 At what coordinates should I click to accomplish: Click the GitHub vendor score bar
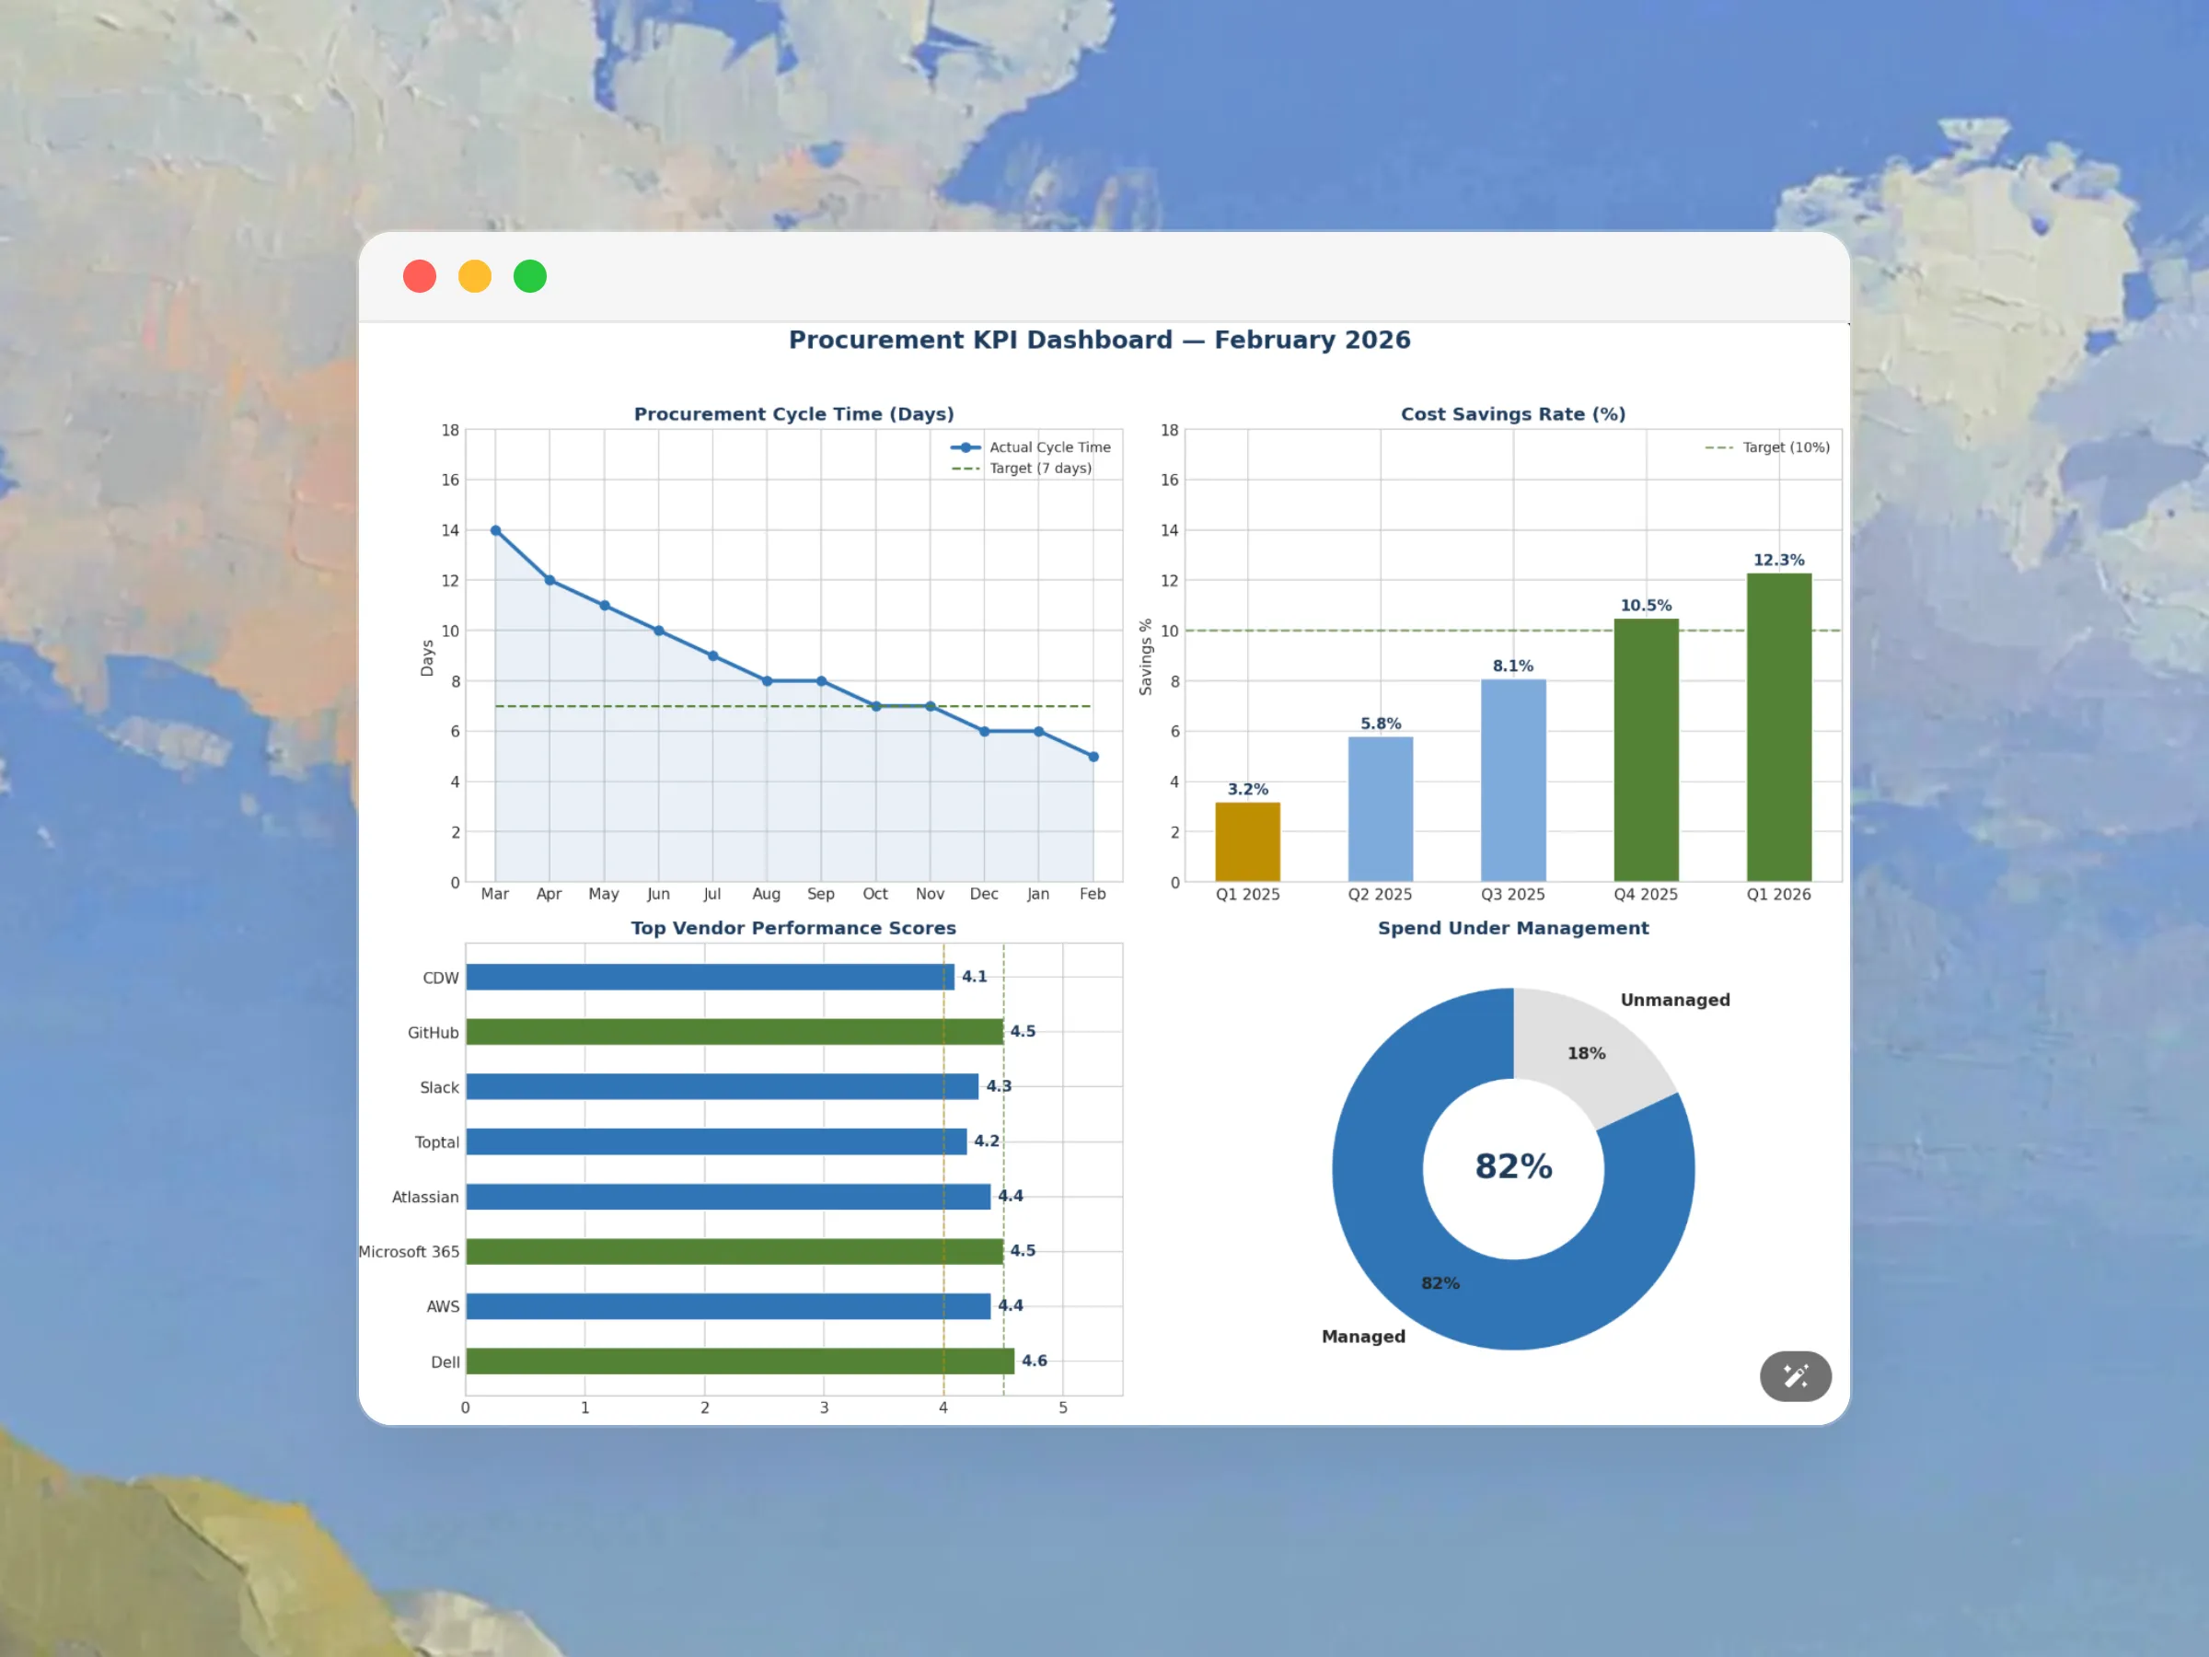point(734,1032)
